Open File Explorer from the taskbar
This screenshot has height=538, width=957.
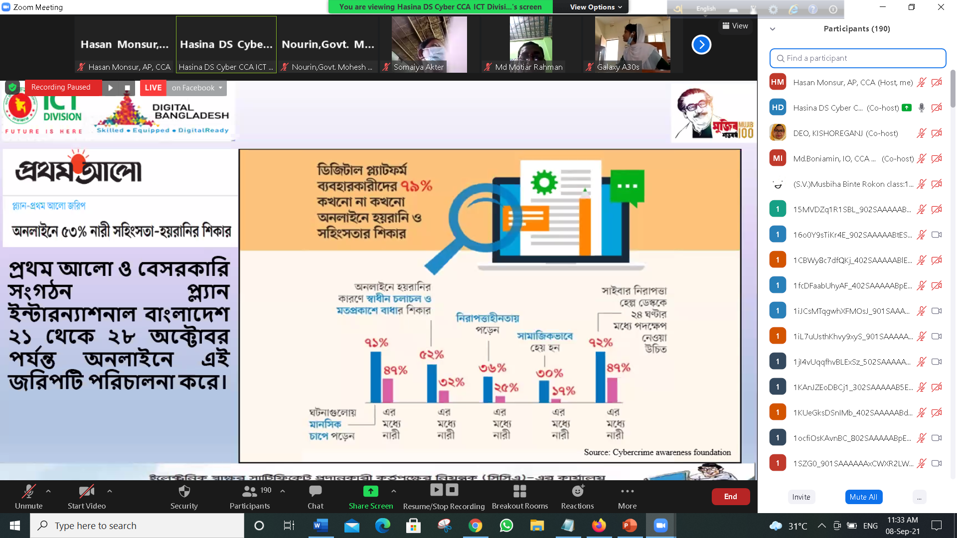pyautogui.click(x=537, y=526)
